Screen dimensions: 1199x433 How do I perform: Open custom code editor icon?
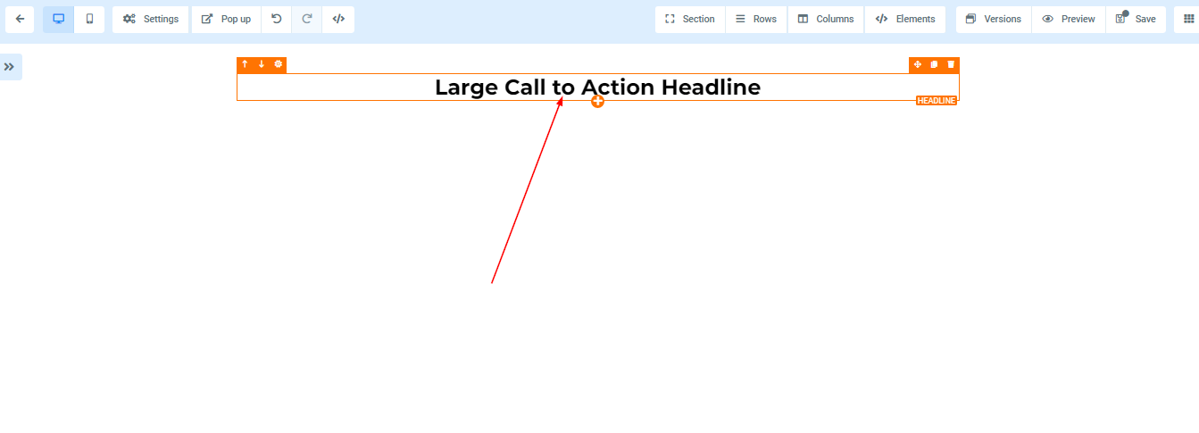point(338,19)
